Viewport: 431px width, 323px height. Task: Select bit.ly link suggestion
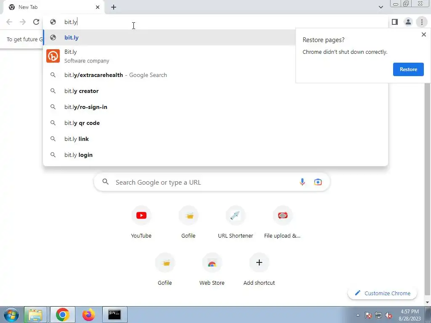point(215,139)
